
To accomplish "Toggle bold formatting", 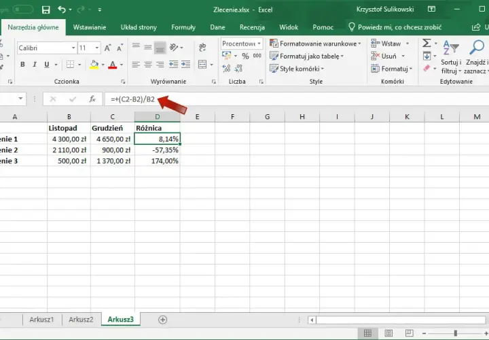I will pos(22,65).
